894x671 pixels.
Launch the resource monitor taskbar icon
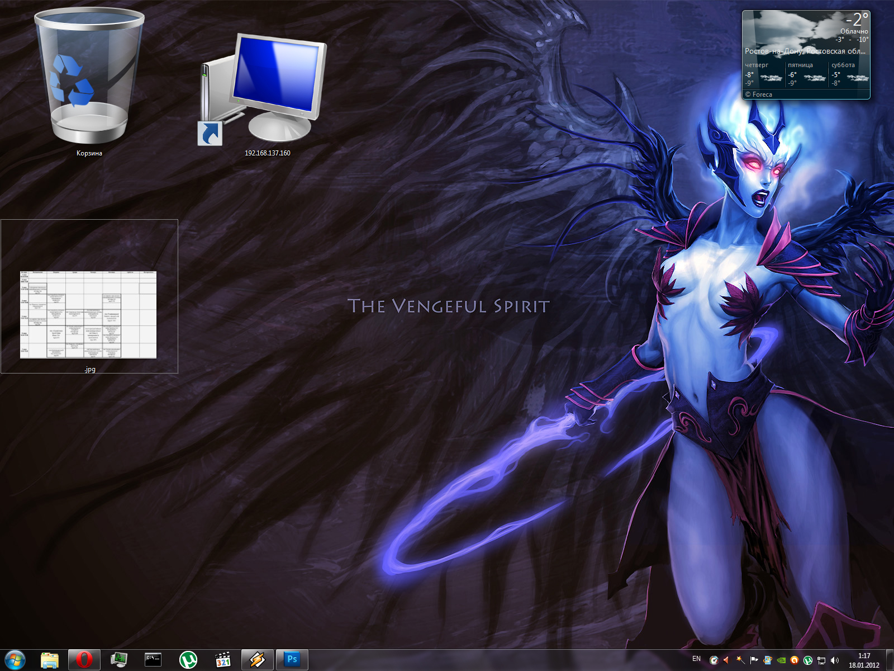point(119,660)
